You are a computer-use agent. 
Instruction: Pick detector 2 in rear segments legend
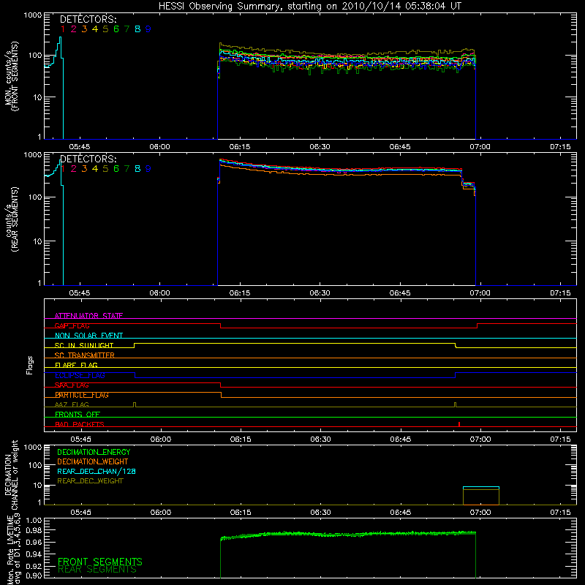[74, 169]
